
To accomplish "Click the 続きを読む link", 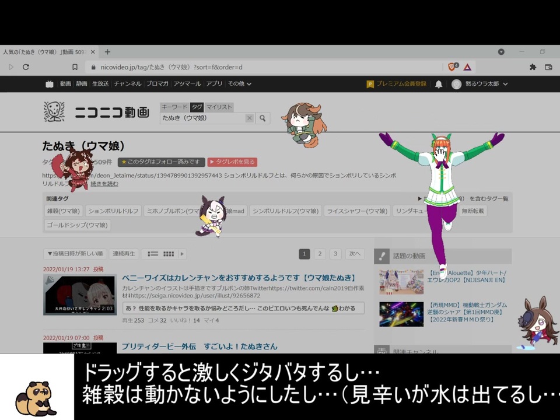I will tap(104, 184).
